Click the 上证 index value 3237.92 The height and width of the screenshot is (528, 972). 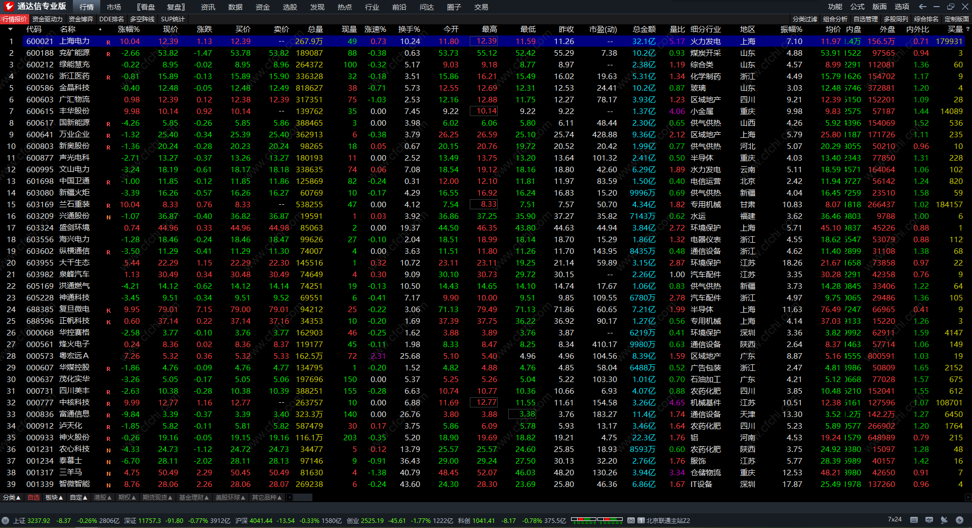(39, 520)
